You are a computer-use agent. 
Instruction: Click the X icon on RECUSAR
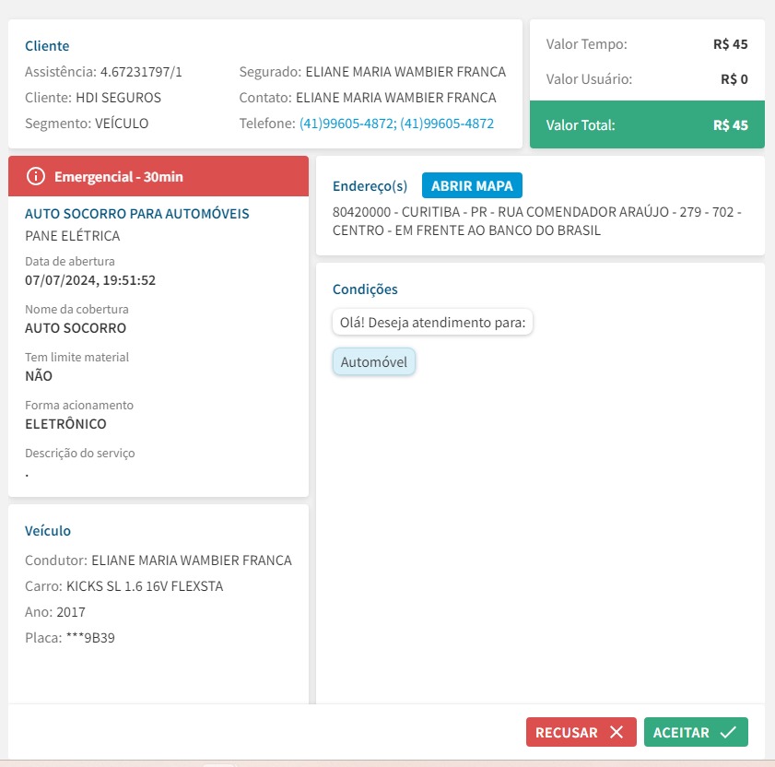[616, 732]
